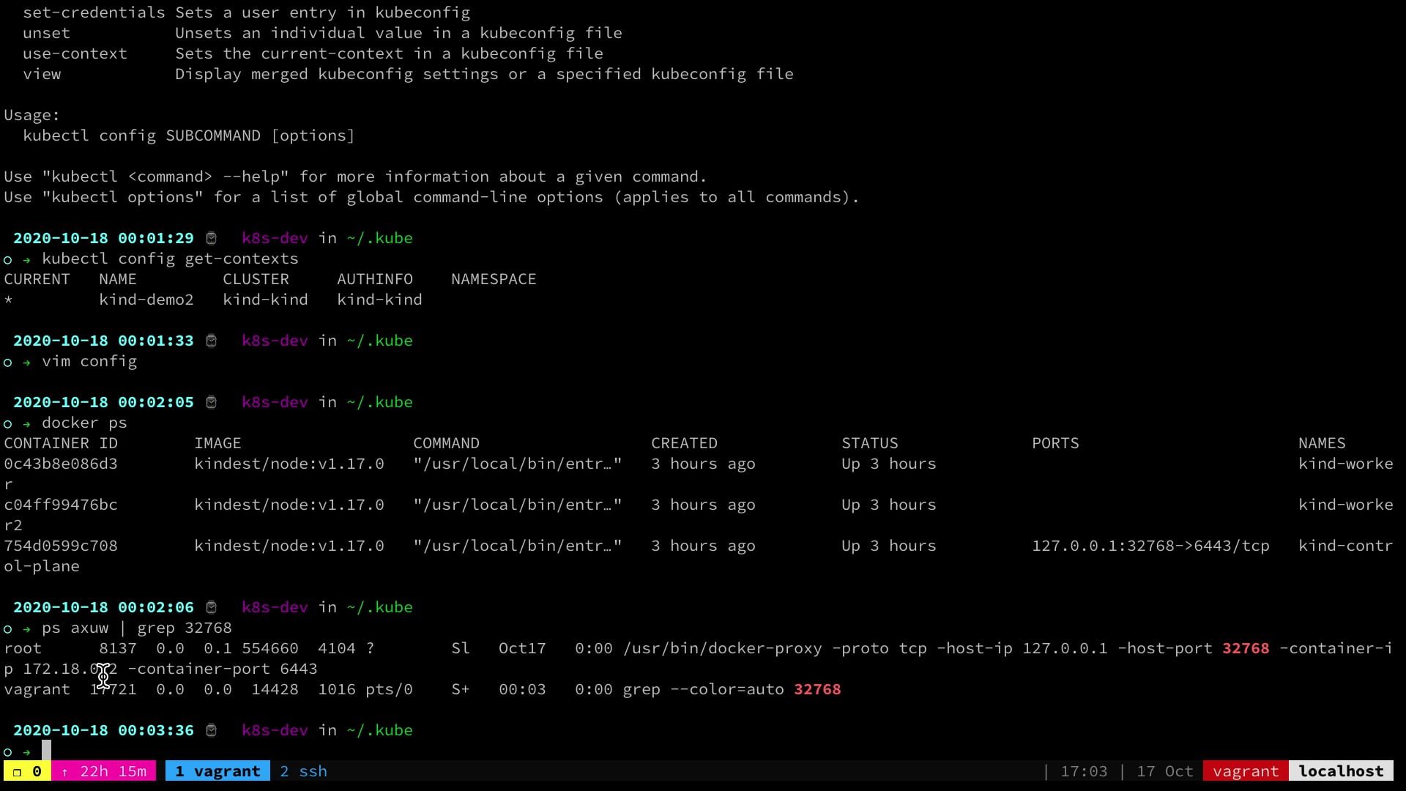Click the 17 Oct date in status bar
The height and width of the screenshot is (791, 1406).
(1164, 771)
